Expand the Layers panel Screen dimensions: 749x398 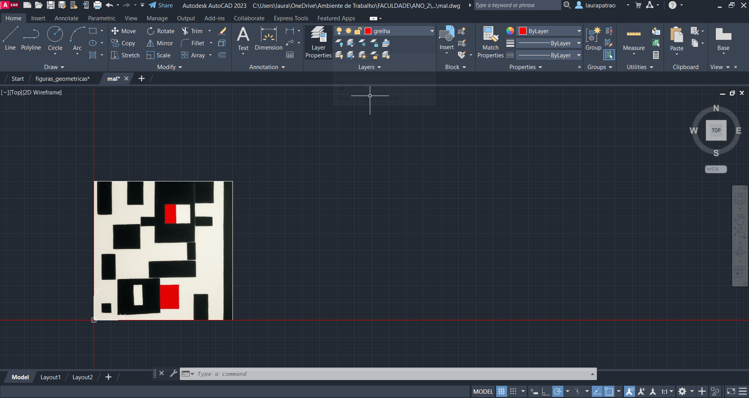[x=369, y=67]
